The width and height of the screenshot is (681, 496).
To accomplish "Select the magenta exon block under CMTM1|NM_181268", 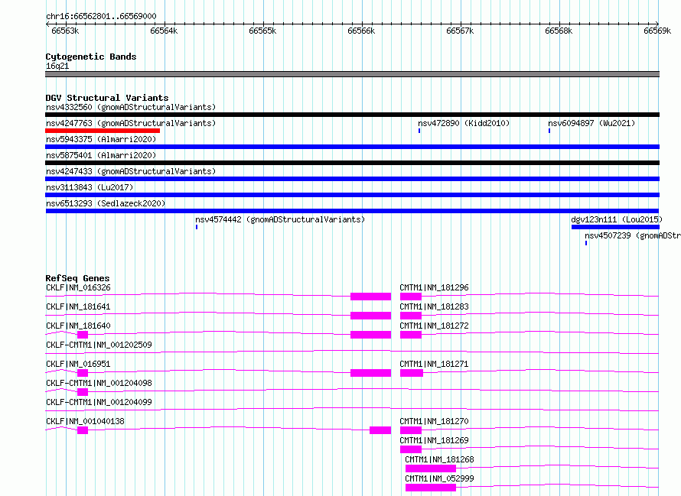I will tap(430, 468).
